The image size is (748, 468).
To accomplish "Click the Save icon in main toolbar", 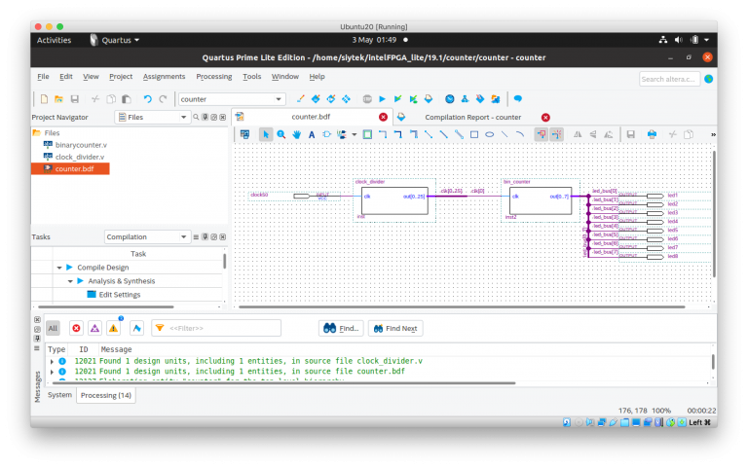I will (75, 98).
